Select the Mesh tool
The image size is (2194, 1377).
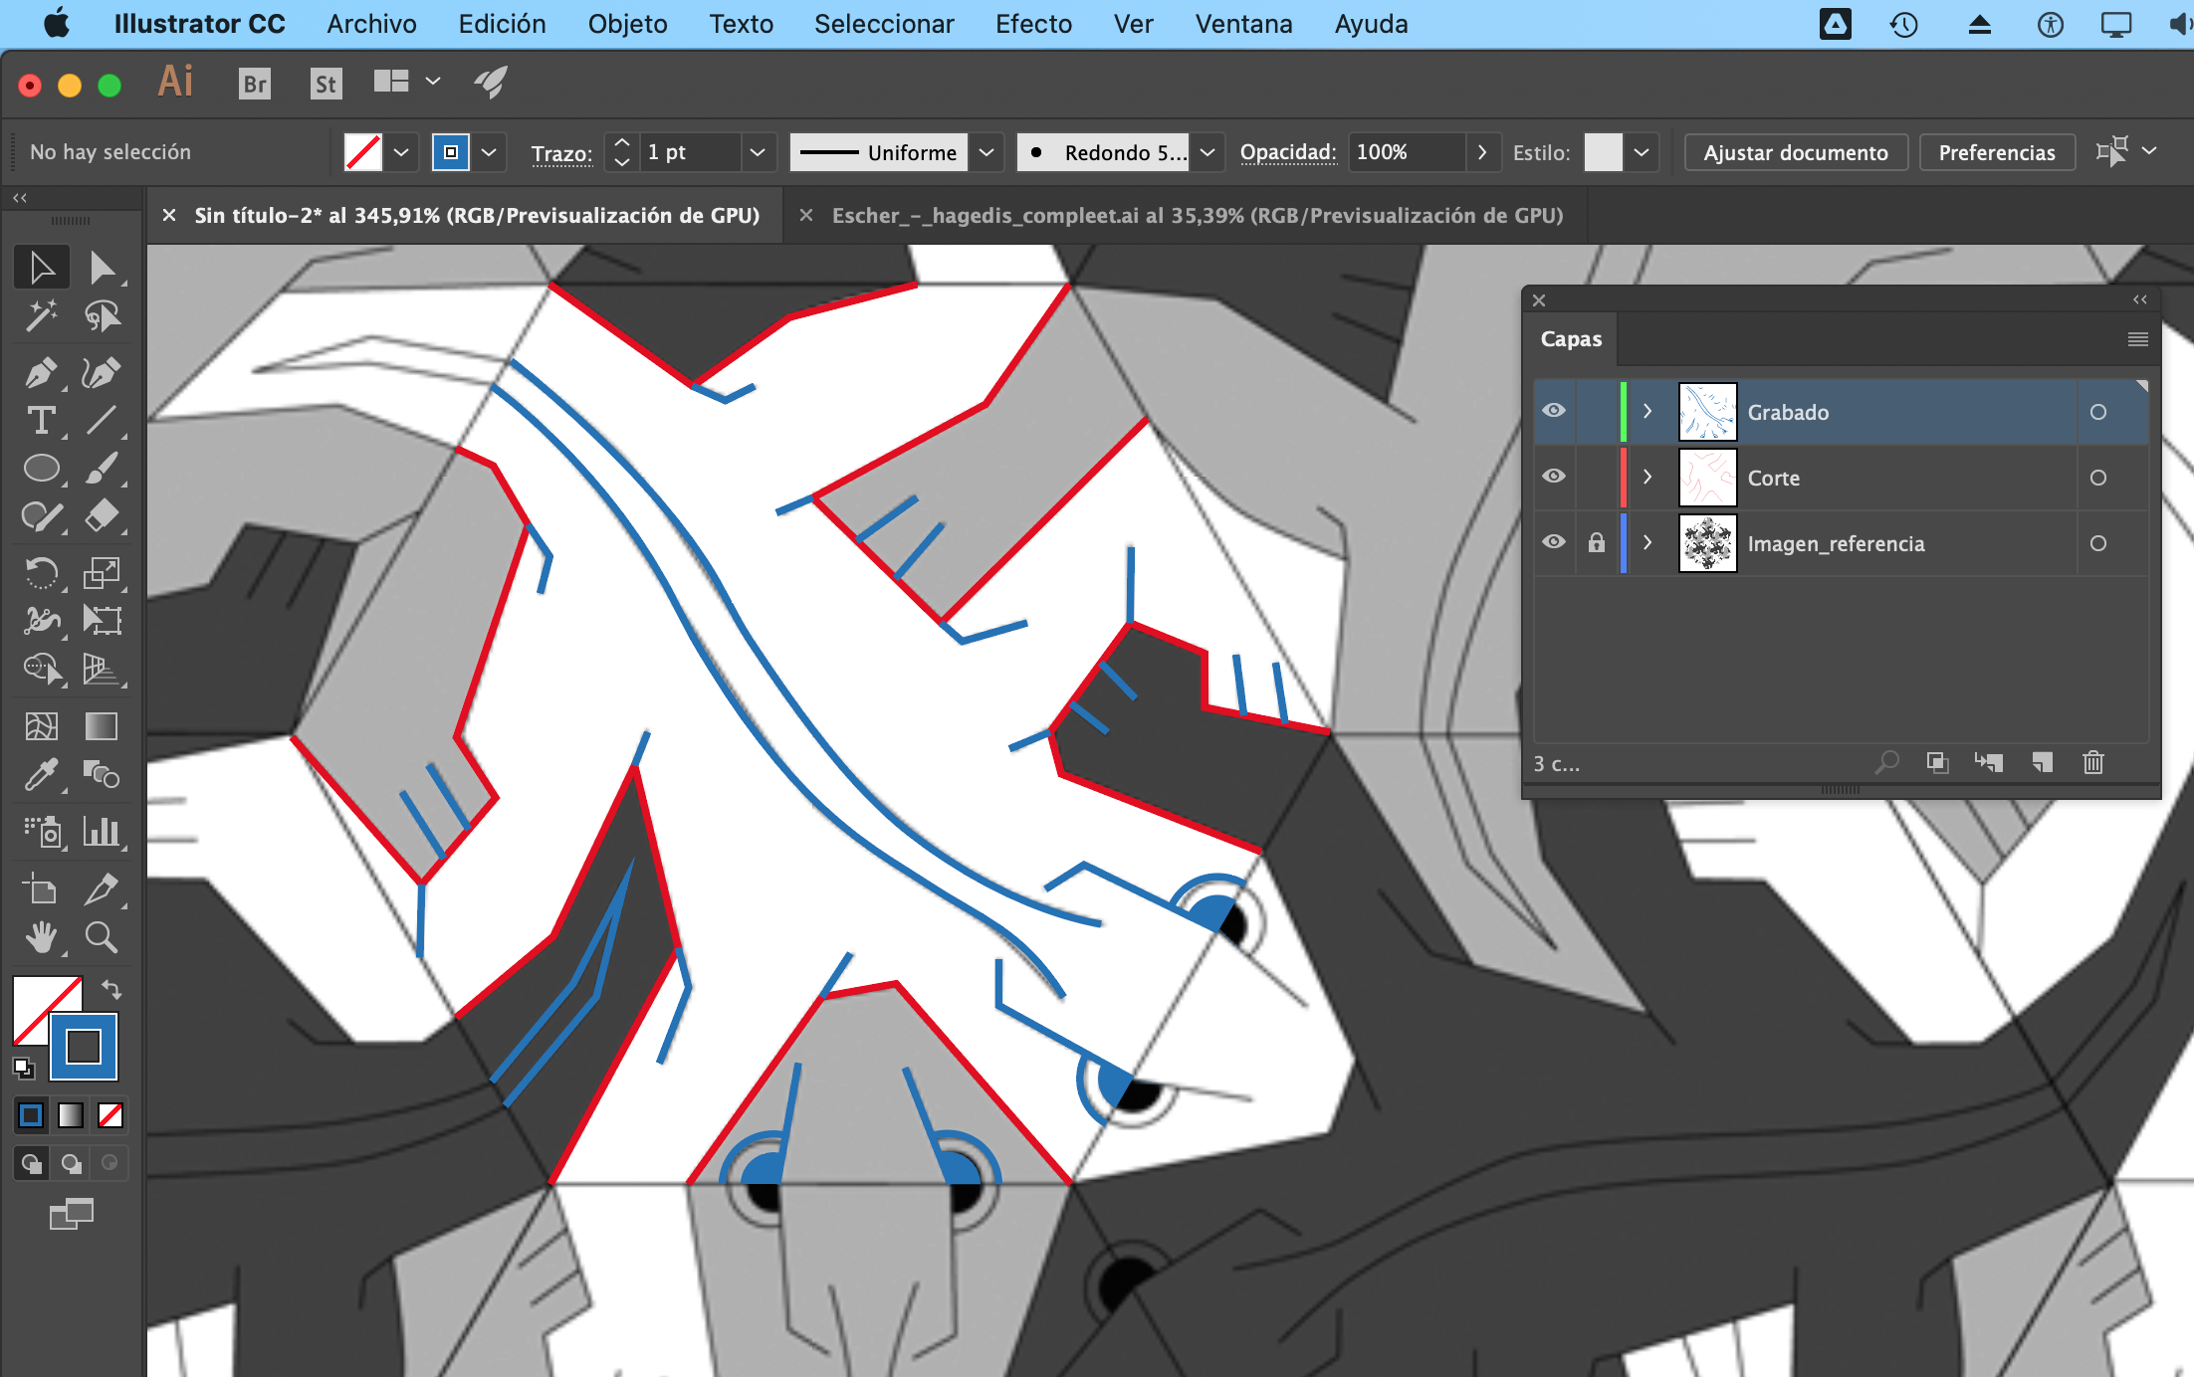pos(42,726)
